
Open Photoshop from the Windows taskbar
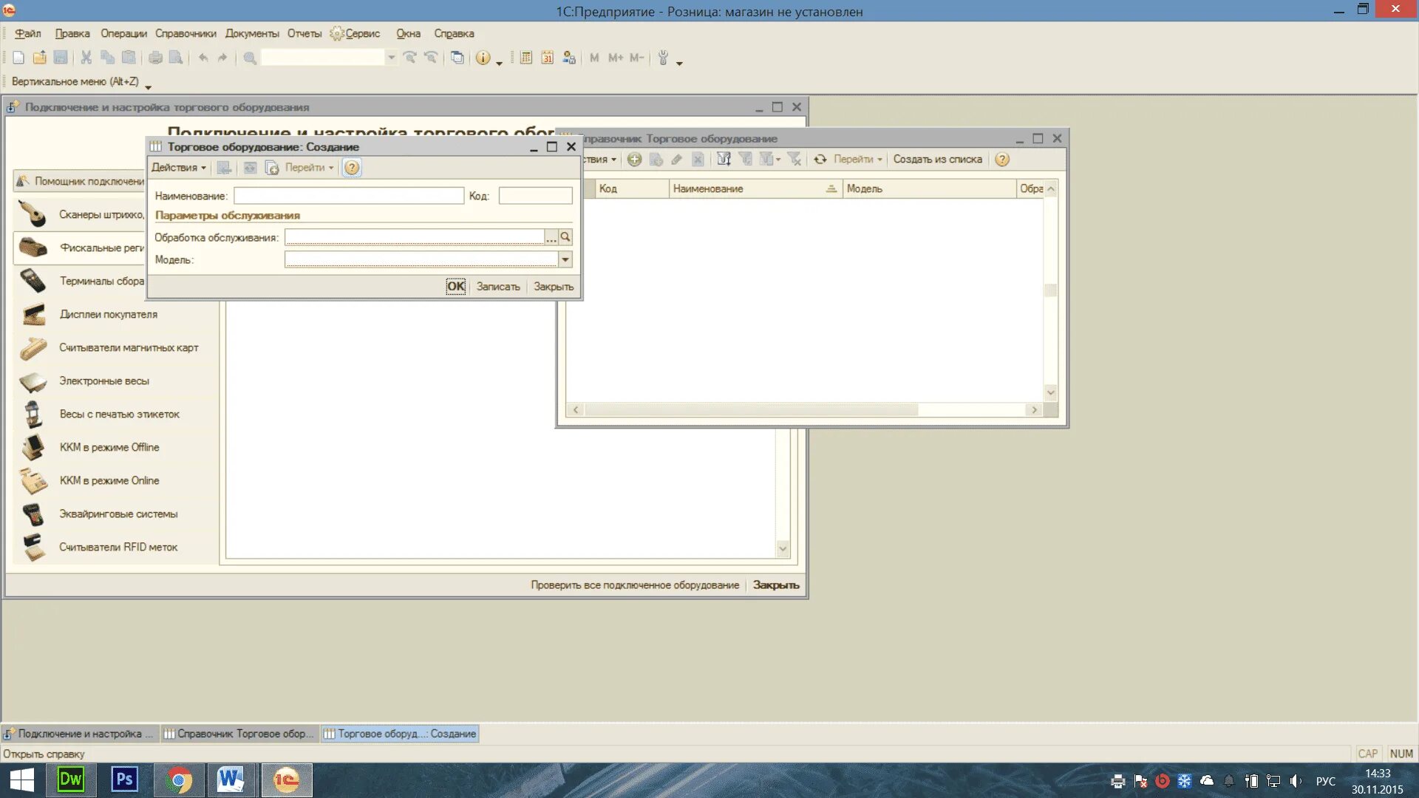pos(124,780)
